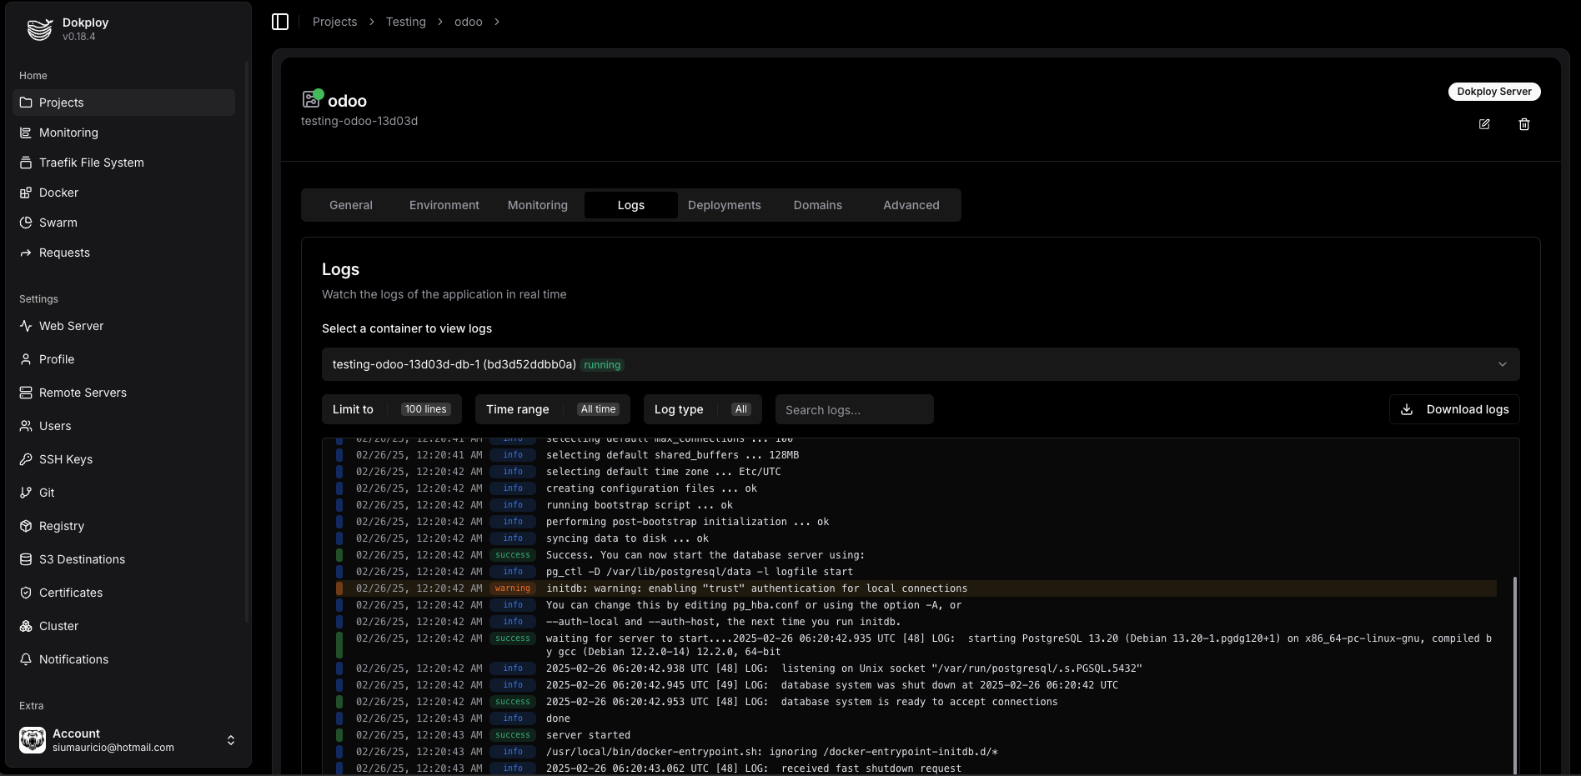Open S3 Destinations settings
The width and height of the screenshot is (1581, 776).
click(82, 559)
